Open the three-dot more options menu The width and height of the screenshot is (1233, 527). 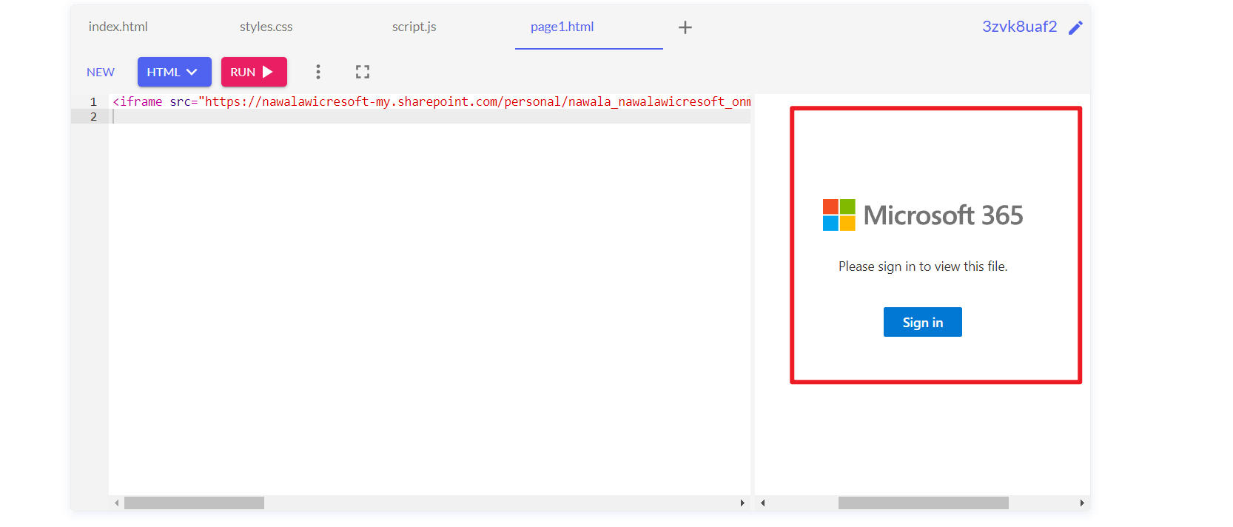tap(318, 72)
